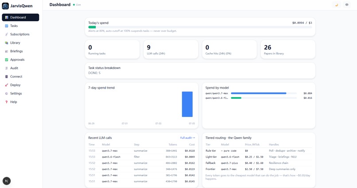This screenshot has width=357, height=188.
Task: Click the blue bar in 7-day spend trend
Action: point(187,104)
